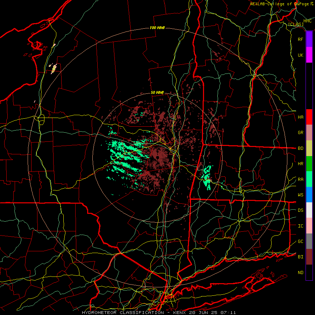The height and width of the screenshot is (315, 315).
Task: Pick the WS blue legend swatch
Action: click(309, 195)
